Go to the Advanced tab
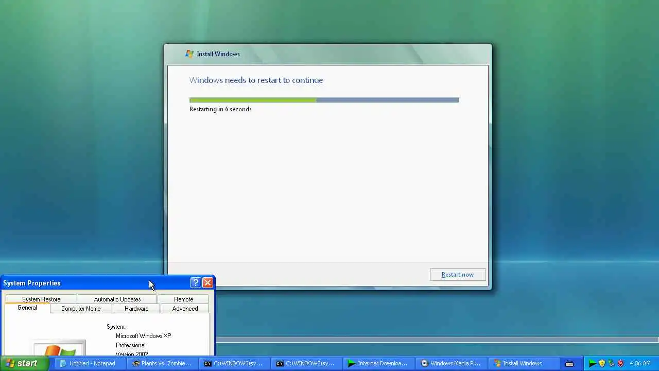The height and width of the screenshot is (371, 659). (185, 309)
